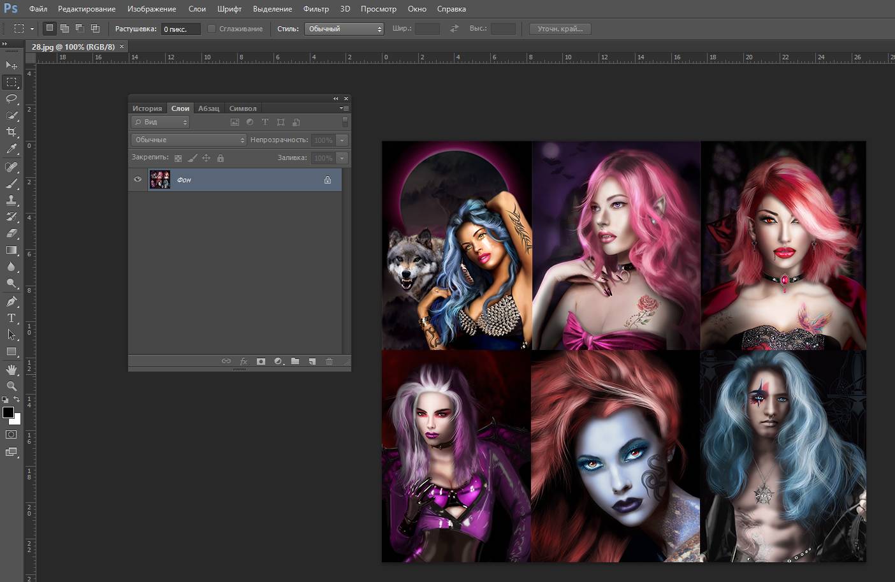
Task: Open the Фильтр menu
Action: click(316, 9)
